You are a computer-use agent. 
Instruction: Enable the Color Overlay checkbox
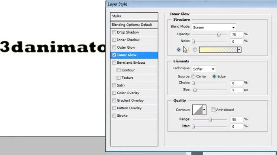(114, 93)
